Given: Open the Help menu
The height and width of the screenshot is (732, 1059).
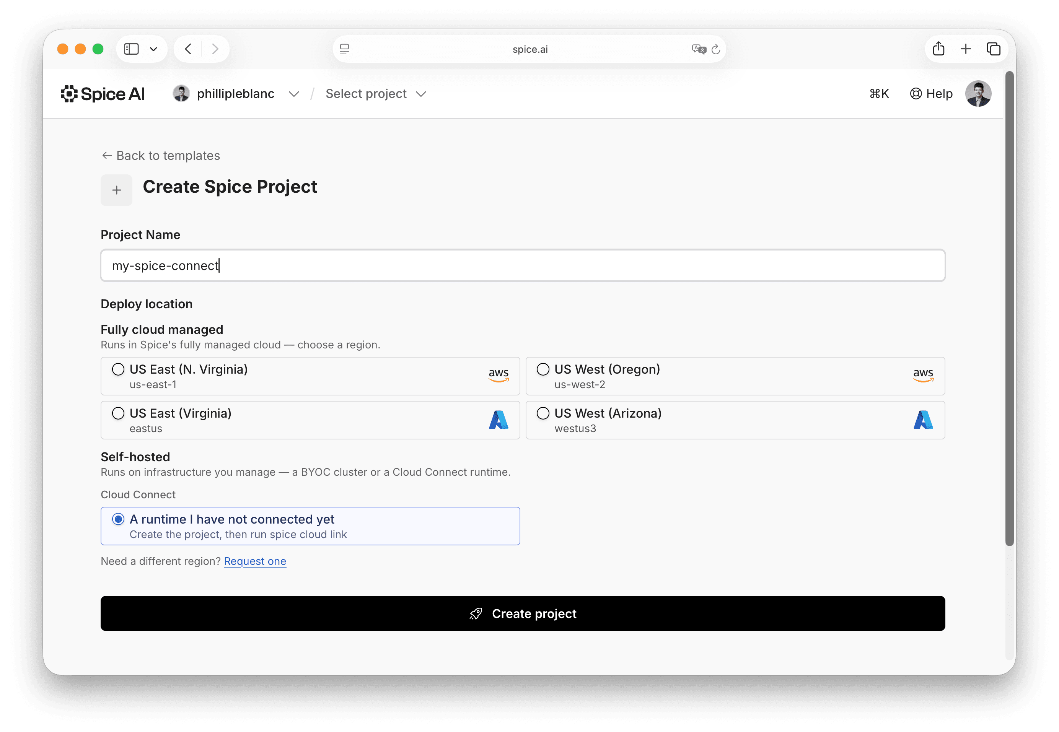Looking at the screenshot, I should (x=931, y=94).
